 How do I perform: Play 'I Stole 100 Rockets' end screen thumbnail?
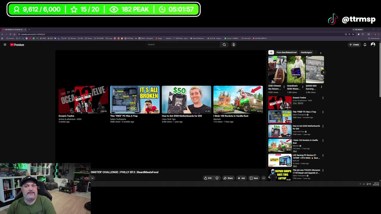click(238, 100)
